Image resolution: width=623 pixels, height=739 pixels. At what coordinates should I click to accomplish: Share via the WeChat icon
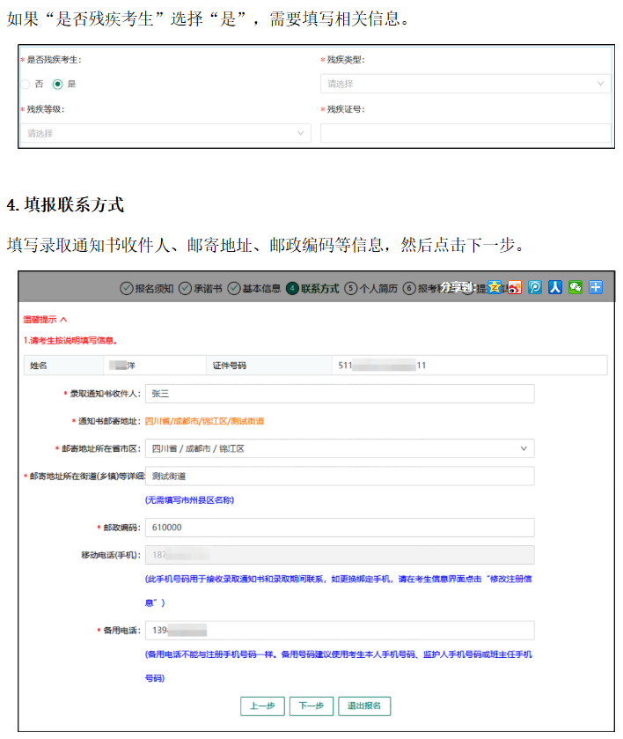(x=575, y=287)
